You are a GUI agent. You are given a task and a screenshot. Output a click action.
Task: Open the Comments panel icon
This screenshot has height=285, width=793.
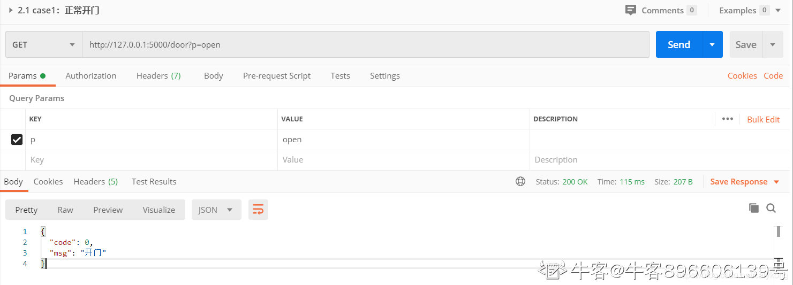point(631,10)
